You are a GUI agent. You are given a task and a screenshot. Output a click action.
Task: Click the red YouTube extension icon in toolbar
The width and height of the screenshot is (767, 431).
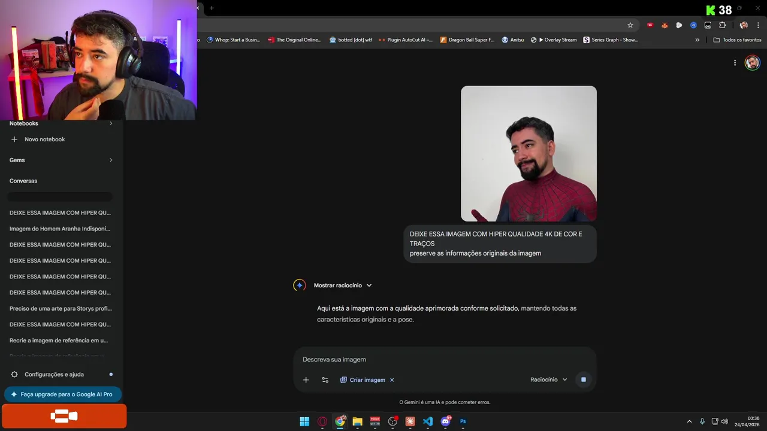pos(650,25)
